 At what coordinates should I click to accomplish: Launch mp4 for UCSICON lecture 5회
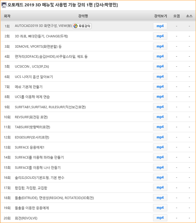[x=160, y=66]
